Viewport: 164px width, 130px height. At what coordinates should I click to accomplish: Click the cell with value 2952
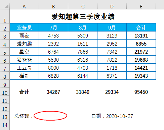point(112,44)
